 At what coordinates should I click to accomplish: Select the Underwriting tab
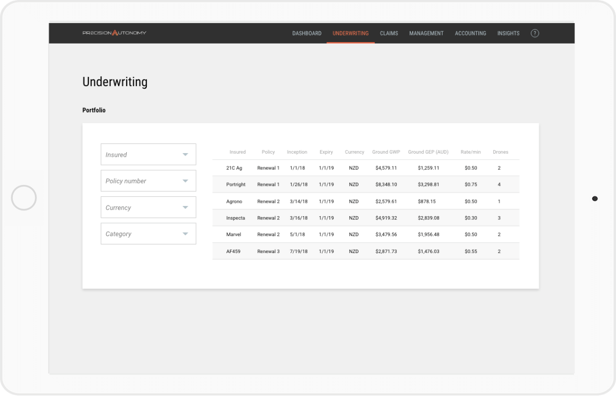coord(350,33)
